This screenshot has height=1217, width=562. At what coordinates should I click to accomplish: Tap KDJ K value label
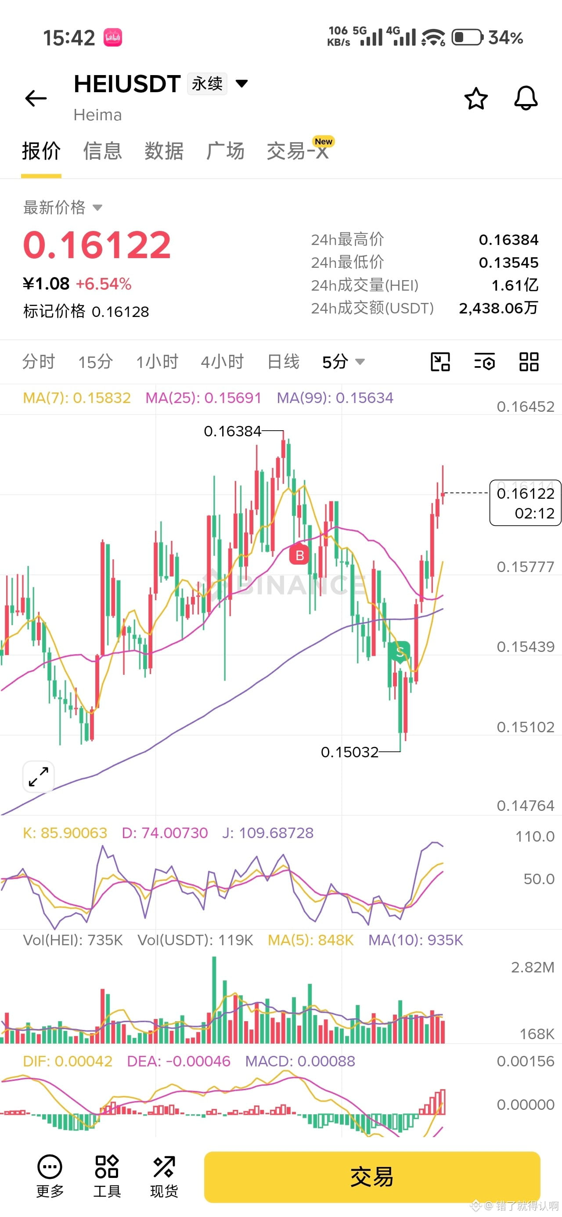click(65, 833)
